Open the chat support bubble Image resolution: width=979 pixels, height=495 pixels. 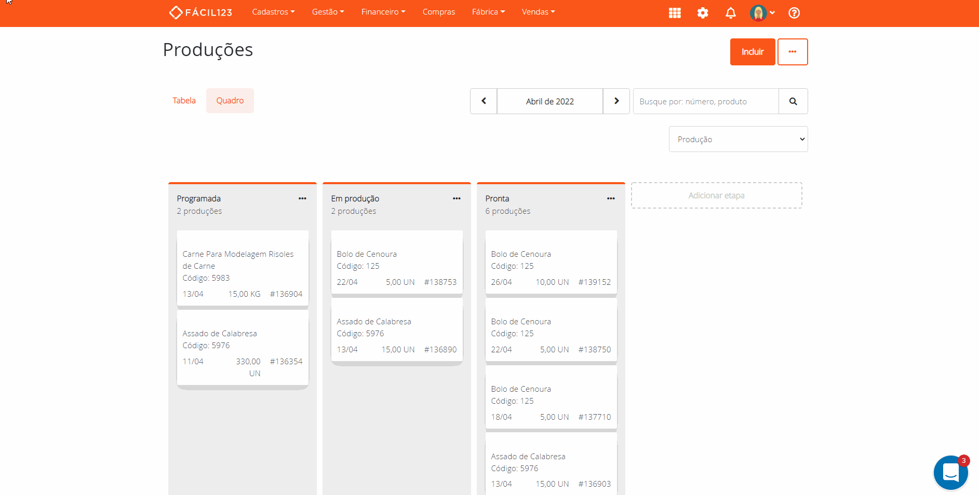tap(950, 472)
